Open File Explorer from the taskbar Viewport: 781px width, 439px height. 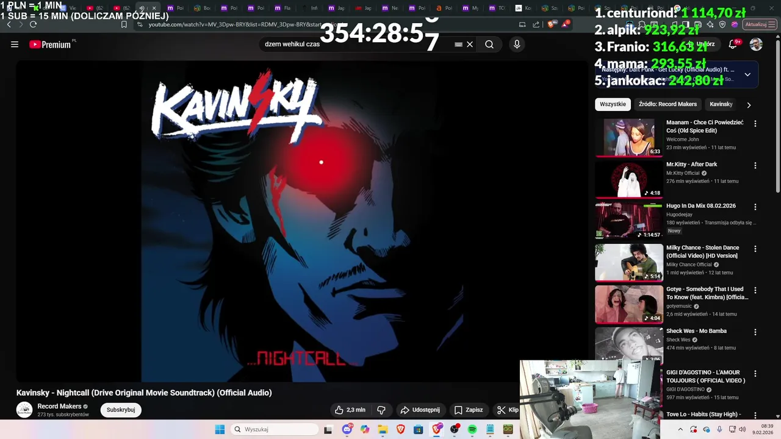tap(383, 429)
